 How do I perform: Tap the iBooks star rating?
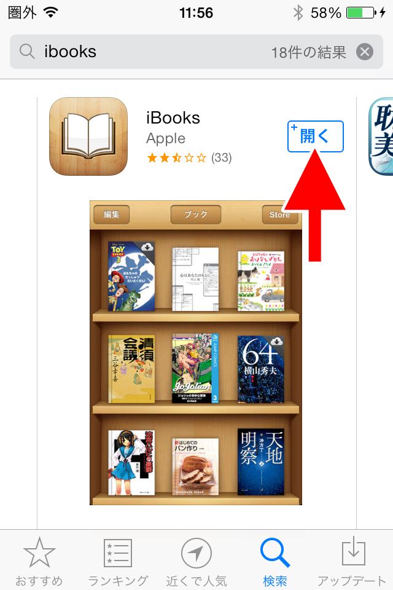pos(189,157)
